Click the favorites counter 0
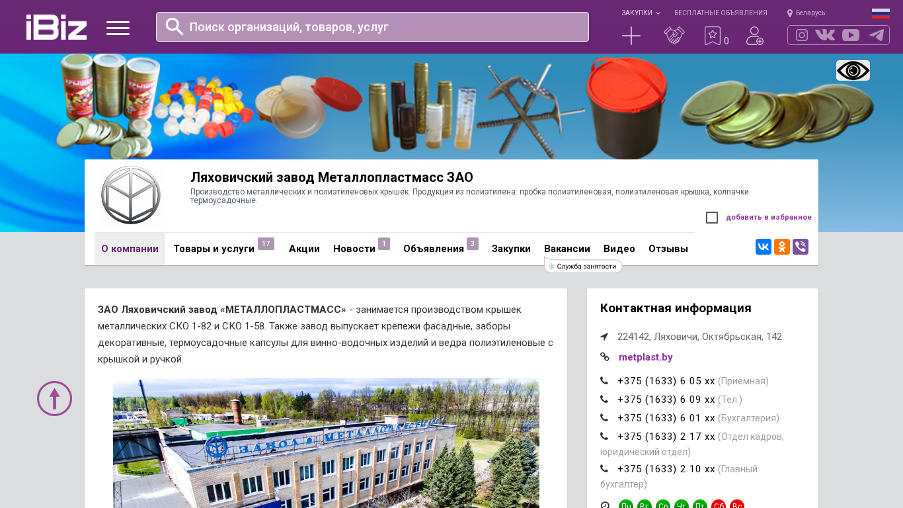 click(726, 41)
